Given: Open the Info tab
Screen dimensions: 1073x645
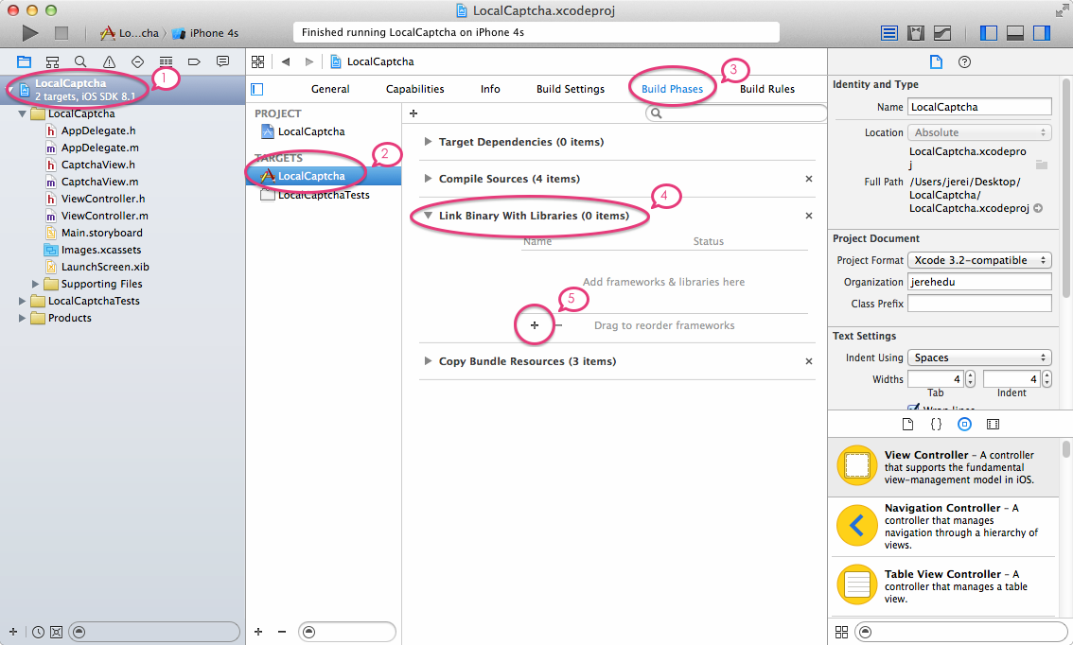Looking at the screenshot, I should pos(490,89).
